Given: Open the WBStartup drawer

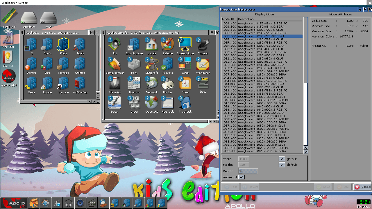Looking at the screenshot, I should pyautogui.click(x=80, y=84).
